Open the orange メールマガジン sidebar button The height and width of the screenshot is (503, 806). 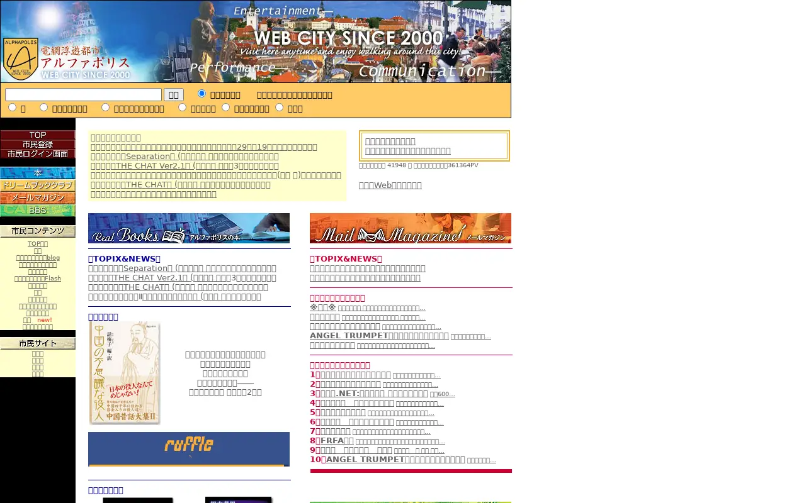click(x=38, y=197)
